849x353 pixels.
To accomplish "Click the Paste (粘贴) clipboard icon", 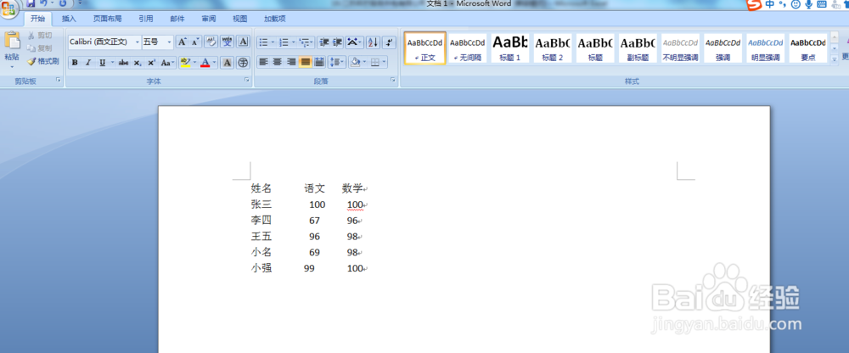I will 11,41.
